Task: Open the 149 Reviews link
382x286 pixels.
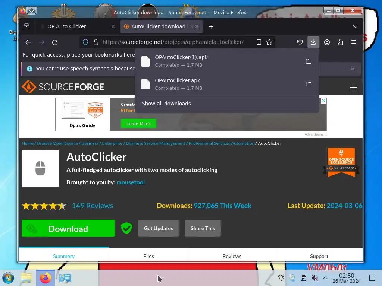Action: click(x=93, y=206)
